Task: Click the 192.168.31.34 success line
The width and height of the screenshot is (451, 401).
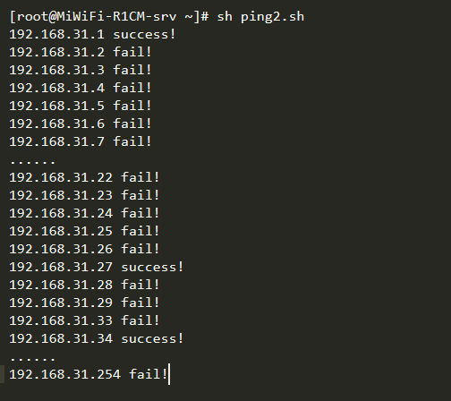Action: pyautogui.click(x=97, y=338)
